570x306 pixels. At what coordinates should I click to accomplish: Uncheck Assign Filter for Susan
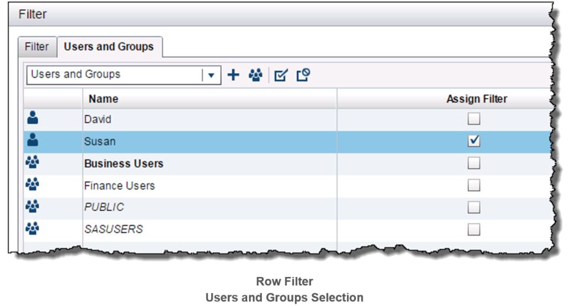click(474, 141)
